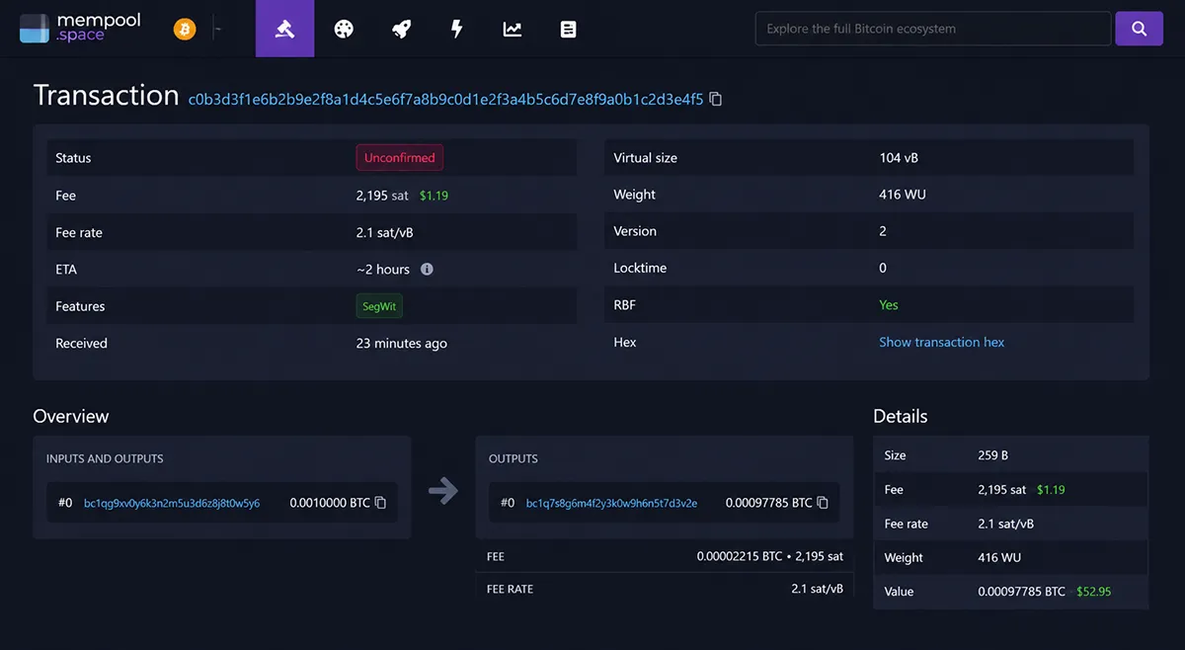1185x650 pixels.
Task: Open output address bc1q7s8g6m4f2y3k0w9h6n5t7d3v2e
Action: 611,503
